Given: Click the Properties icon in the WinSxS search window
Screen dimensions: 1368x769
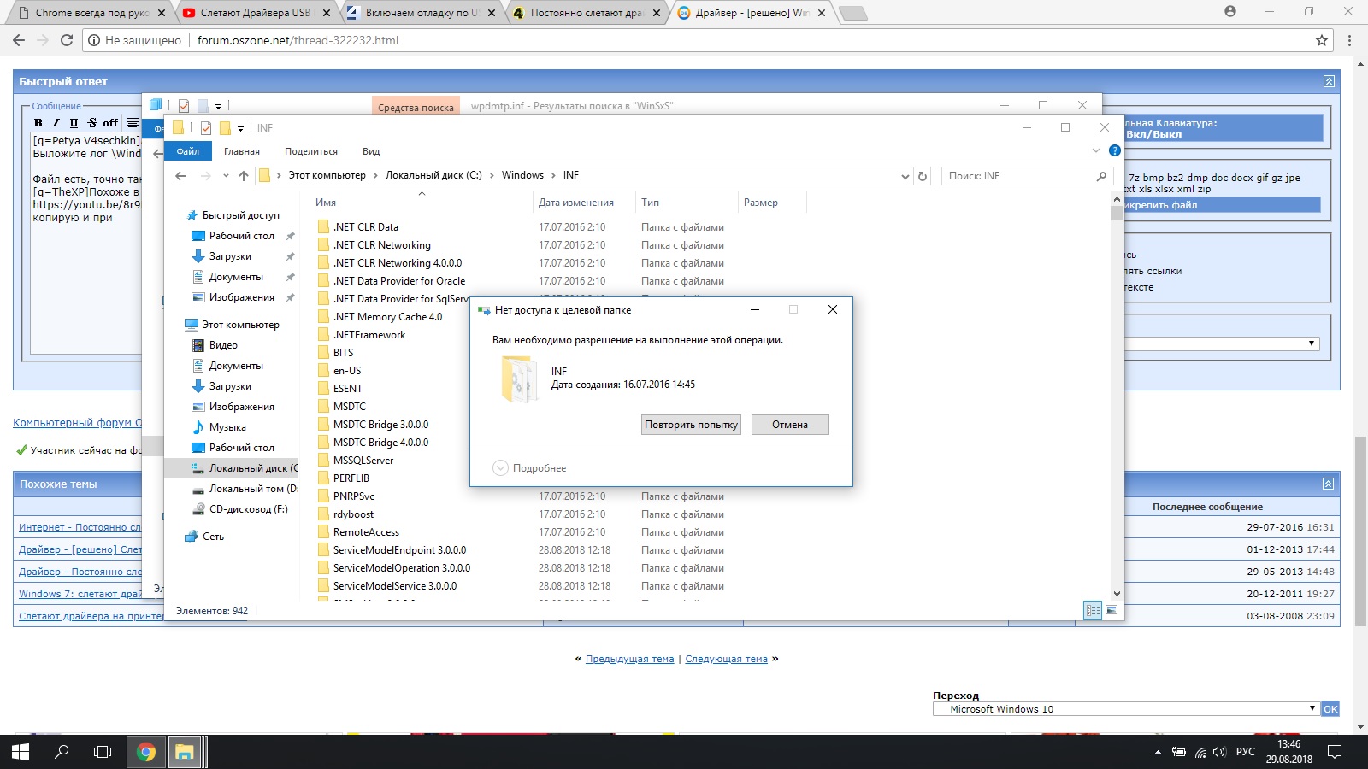Looking at the screenshot, I should click(x=184, y=106).
